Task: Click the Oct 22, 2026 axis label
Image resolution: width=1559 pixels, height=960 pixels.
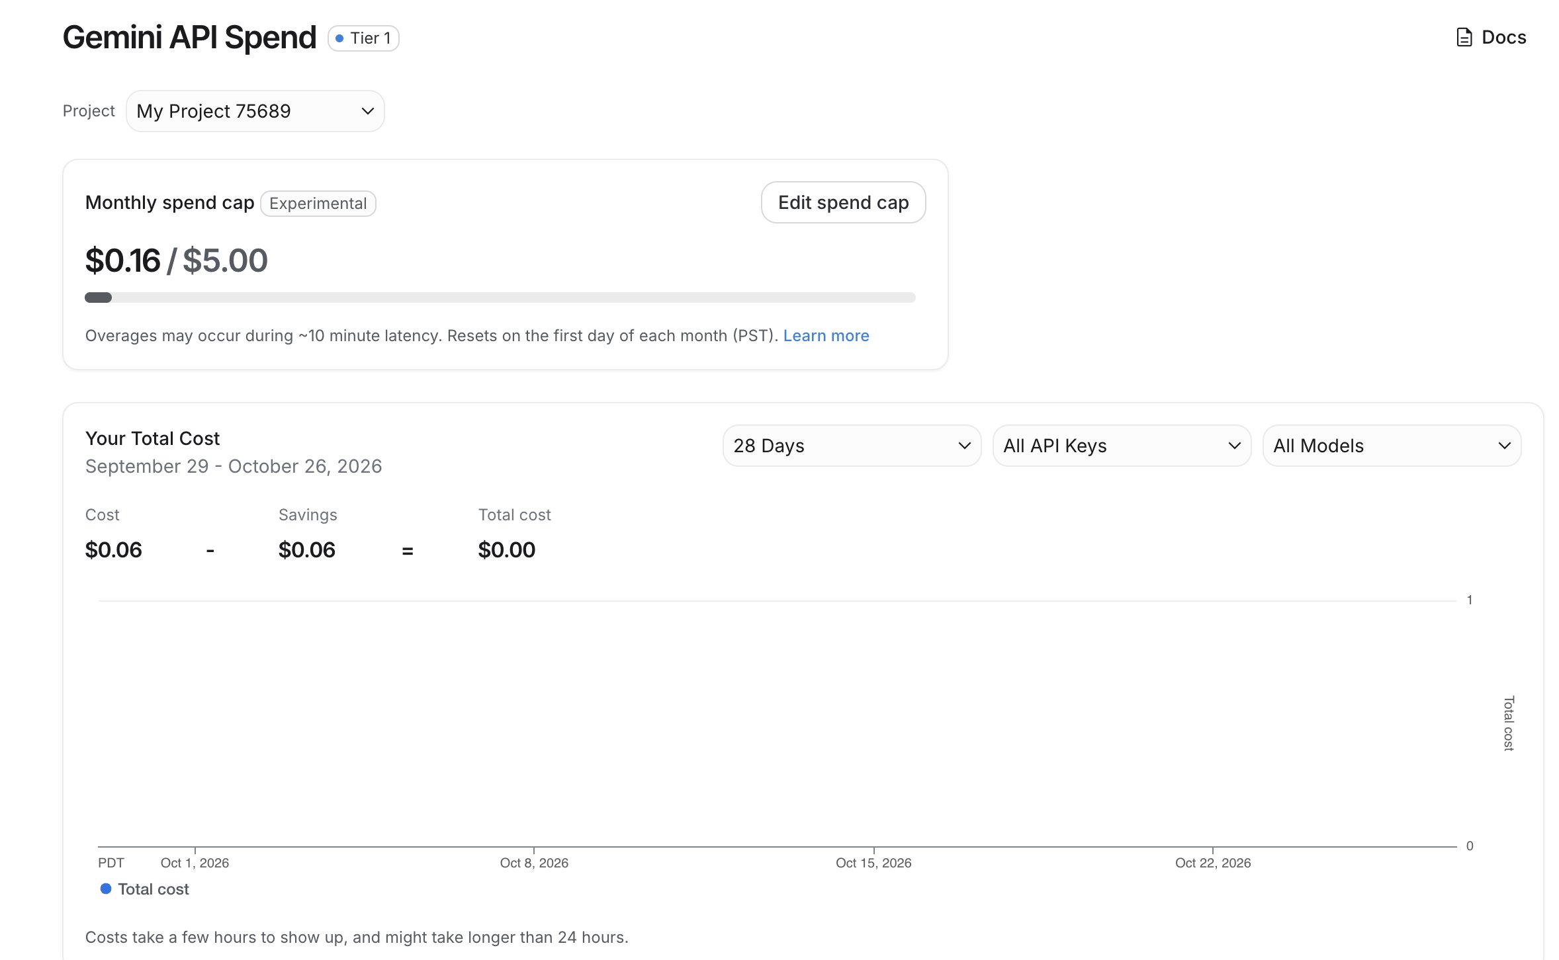Action: 1213,863
